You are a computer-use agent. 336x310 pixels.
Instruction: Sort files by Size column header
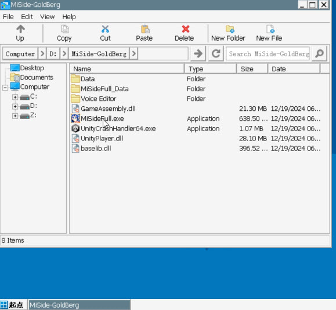coord(252,69)
